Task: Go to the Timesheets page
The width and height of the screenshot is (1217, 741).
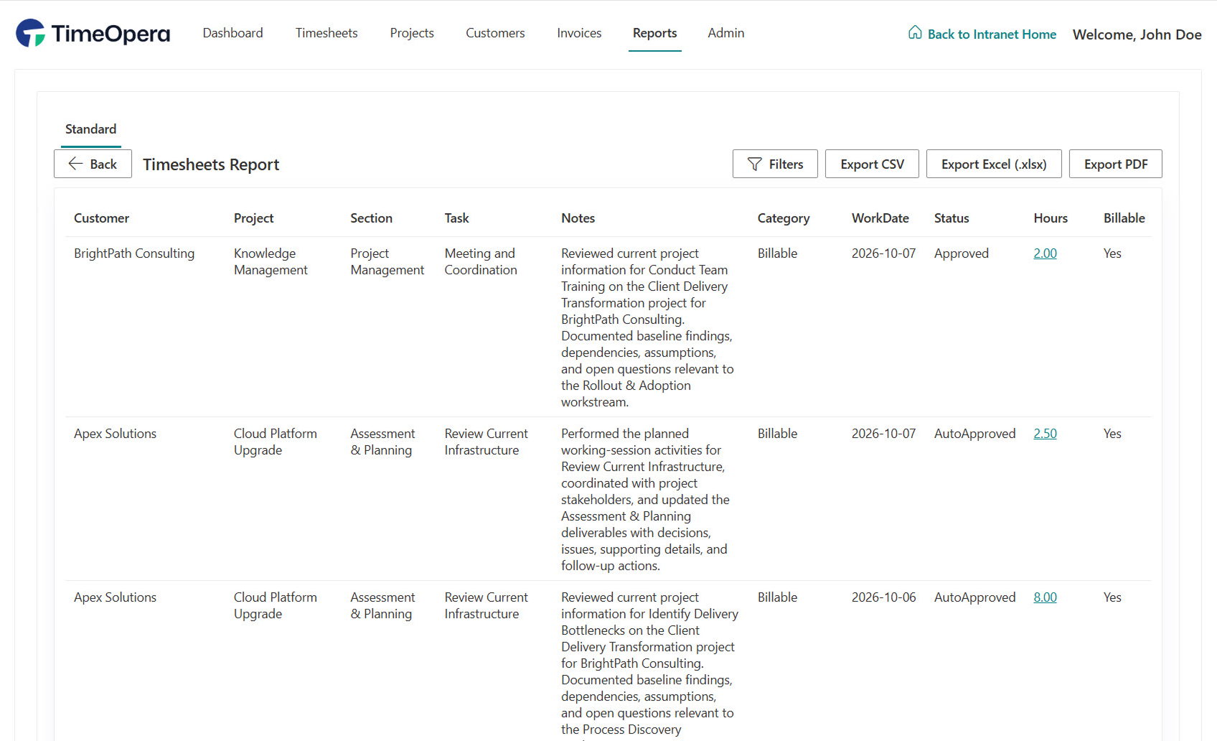Action: point(326,33)
